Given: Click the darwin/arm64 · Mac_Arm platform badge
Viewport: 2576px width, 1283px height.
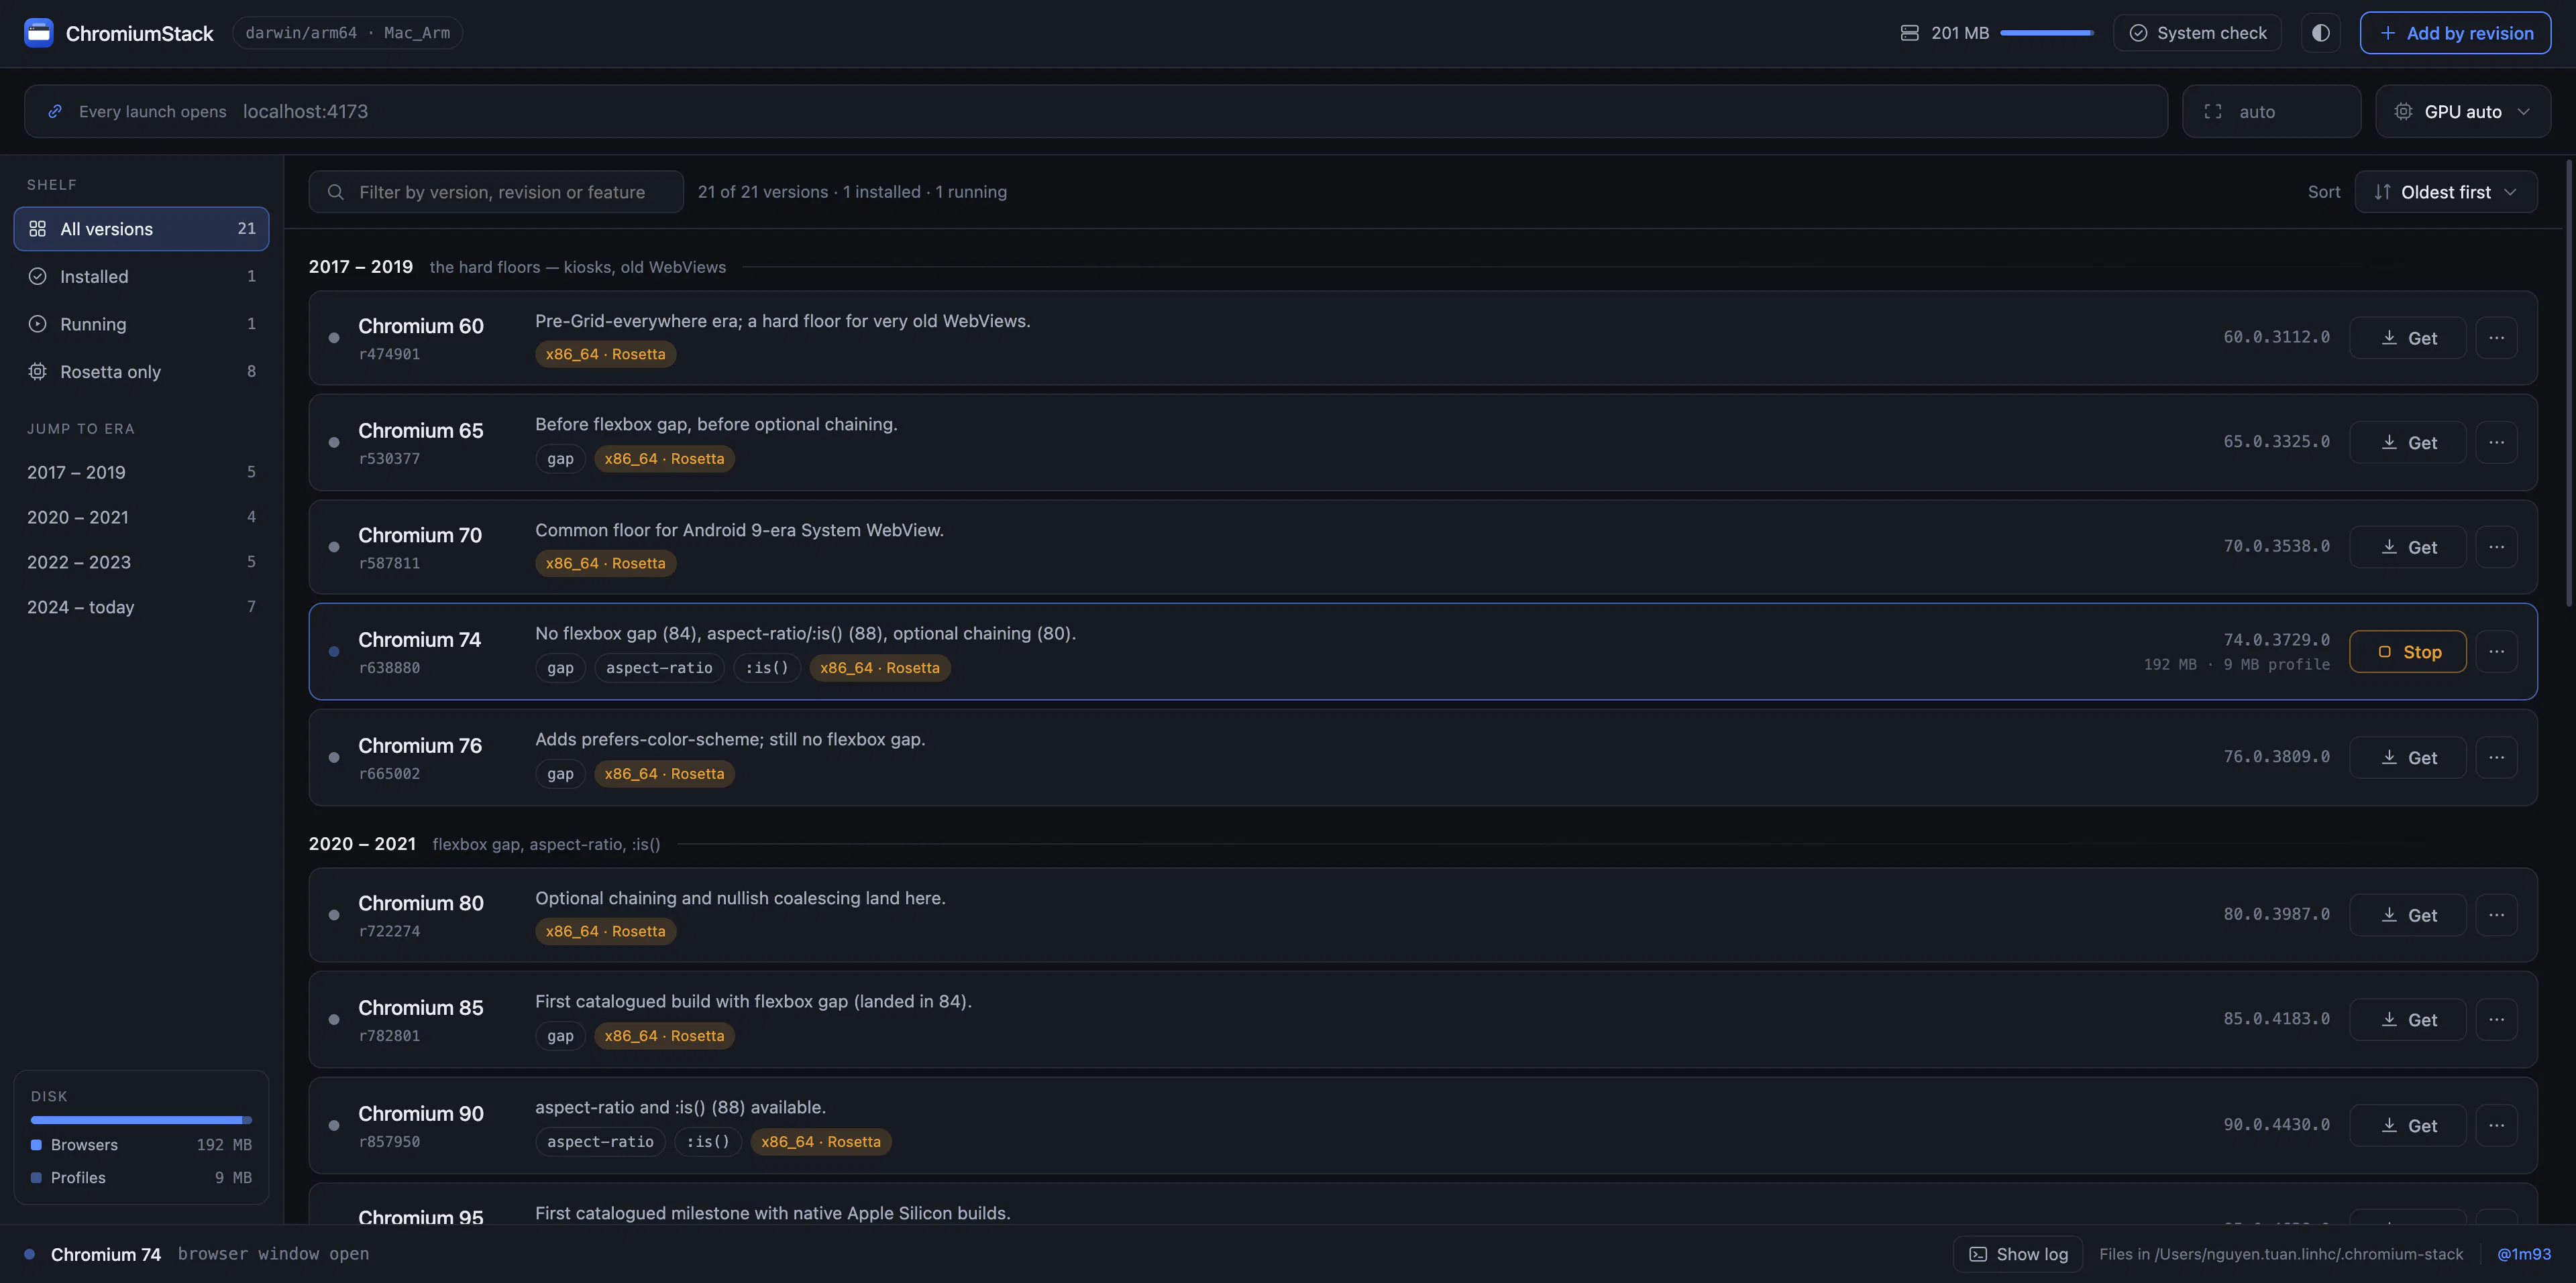Looking at the screenshot, I should [347, 33].
